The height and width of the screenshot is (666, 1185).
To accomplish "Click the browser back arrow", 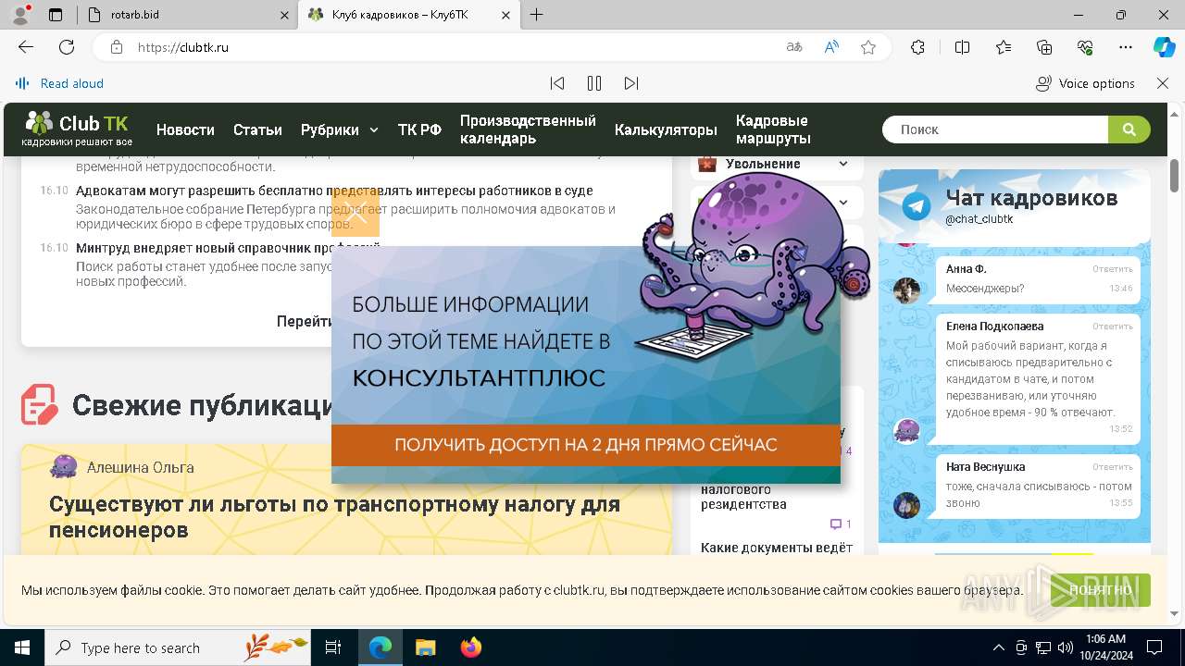I will point(26,47).
